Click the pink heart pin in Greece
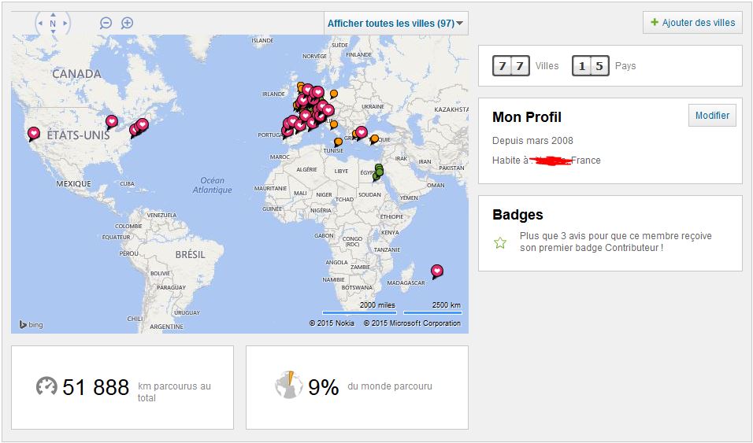Viewport: 753px width, 443px height. tap(362, 132)
